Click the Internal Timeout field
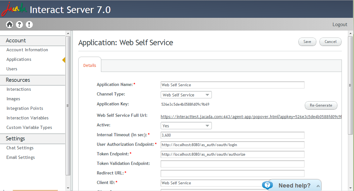Screen dimensions: 354x191 [x=233, y=135]
